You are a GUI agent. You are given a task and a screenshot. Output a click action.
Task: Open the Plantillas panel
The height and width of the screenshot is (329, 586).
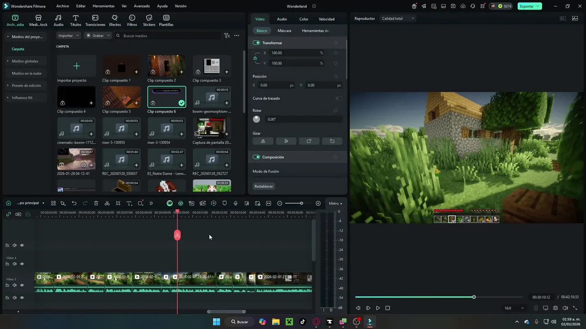pos(166,21)
